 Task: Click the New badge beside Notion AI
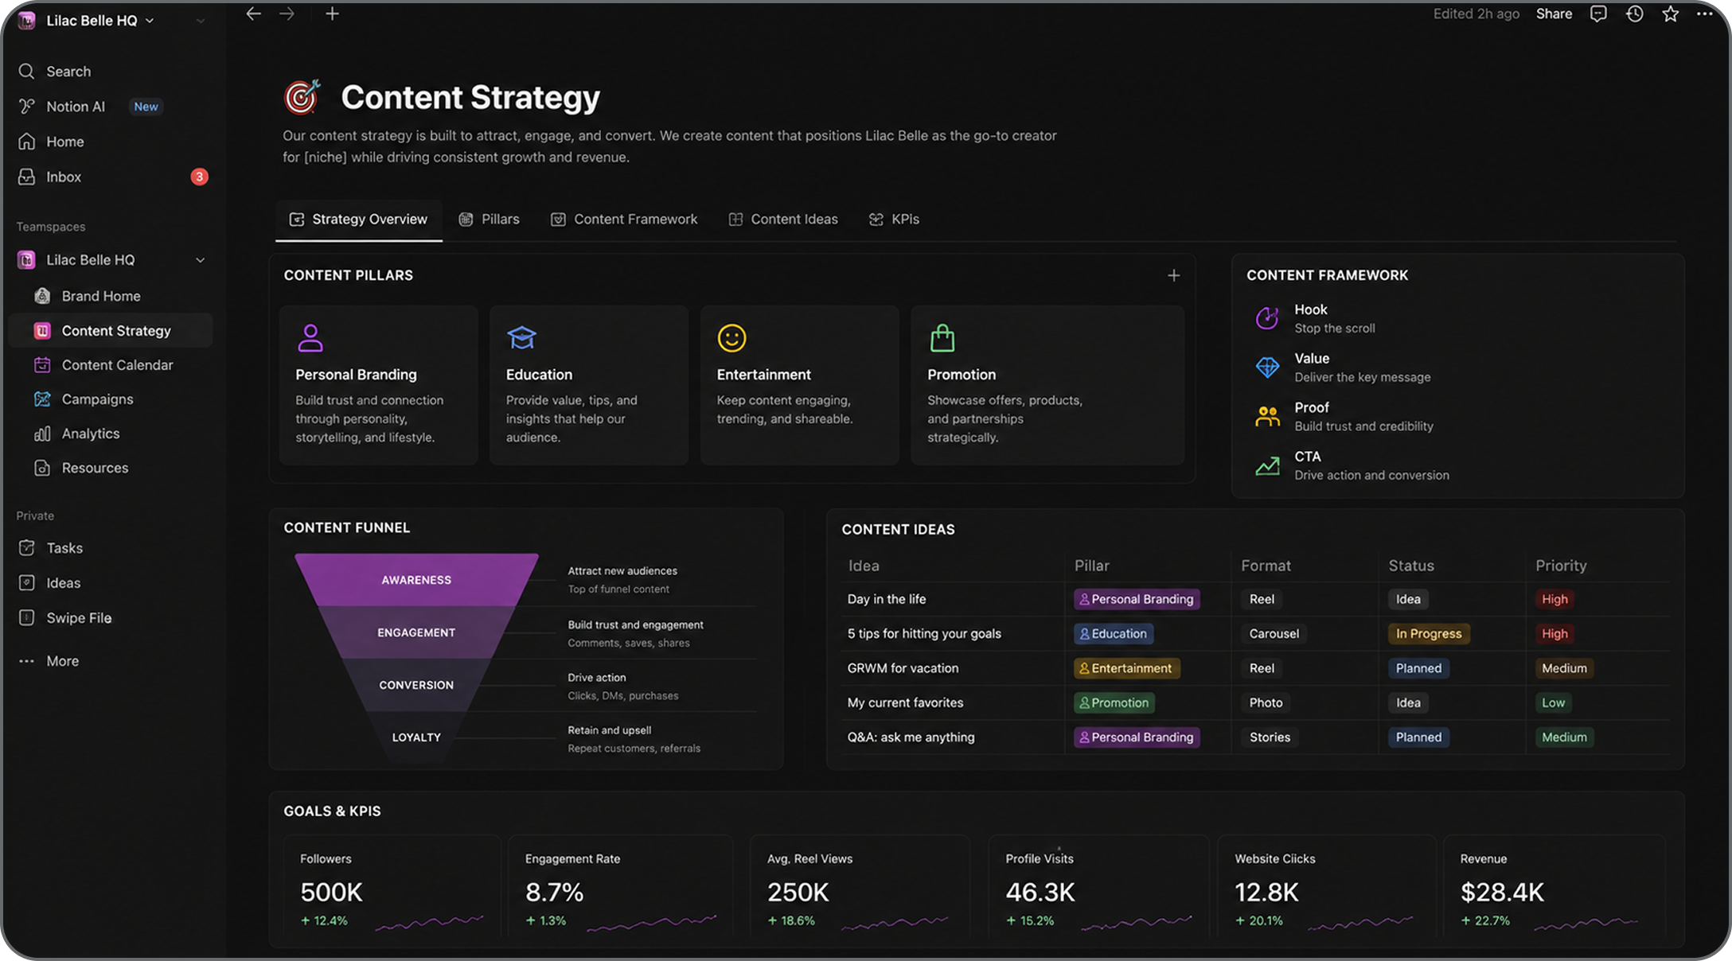(146, 107)
